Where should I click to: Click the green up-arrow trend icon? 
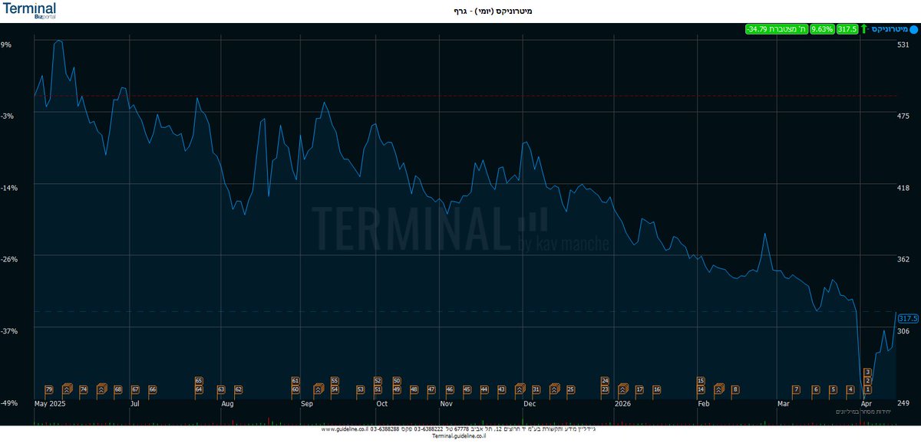(x=864, y=29)
